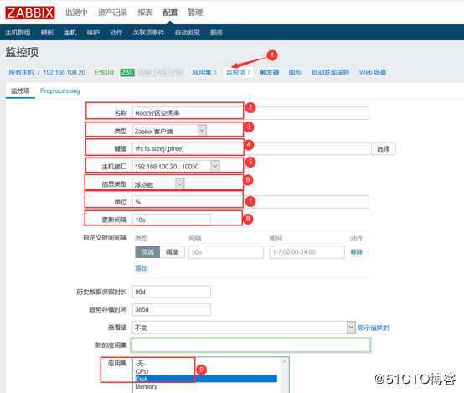The width and height of the screenshot is (464, 393).
Task: Go to 服务 submenu
Action: pyautogui.click(x=216, y=33)
